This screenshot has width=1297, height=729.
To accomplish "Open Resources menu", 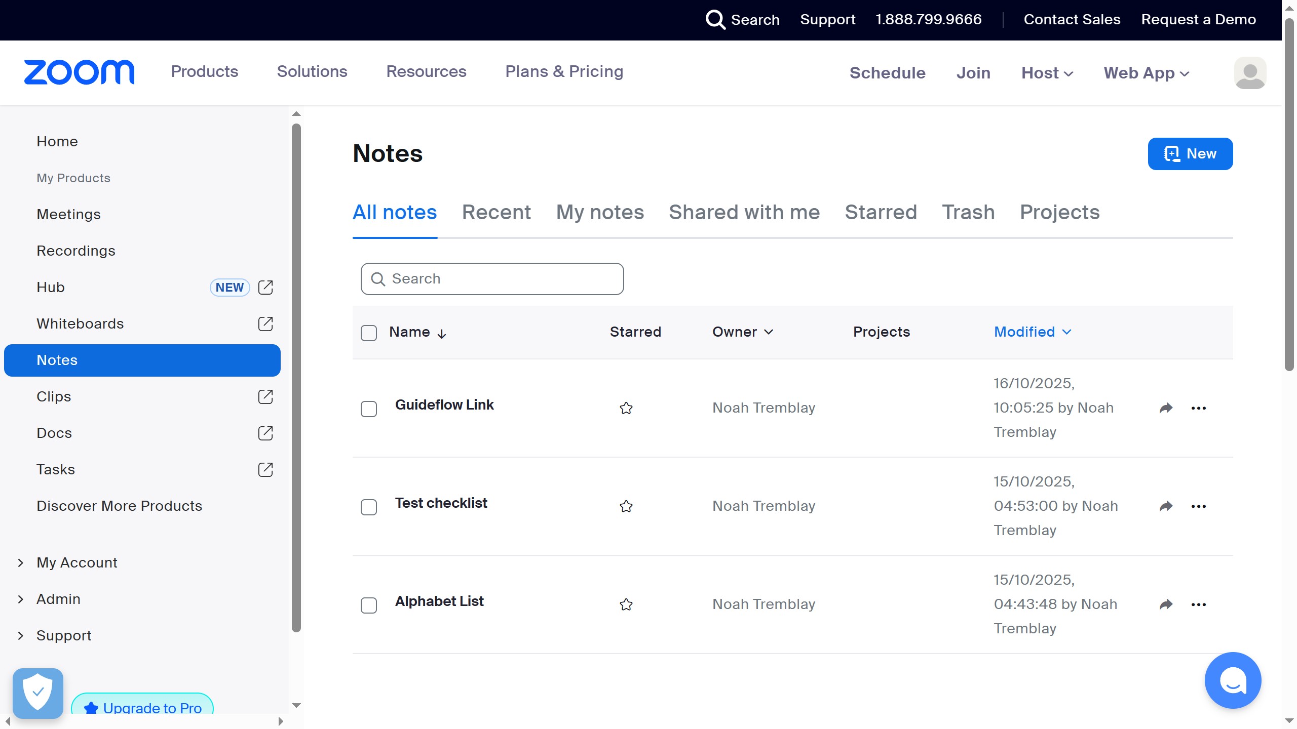I will (x=426, y=71).
